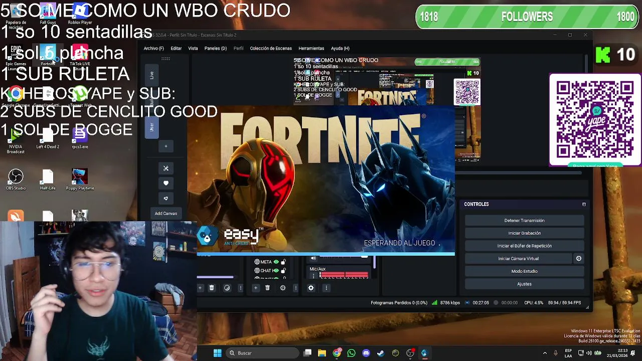
Task: Open WhatsApp from the taskbar
Action: [351, 353]
